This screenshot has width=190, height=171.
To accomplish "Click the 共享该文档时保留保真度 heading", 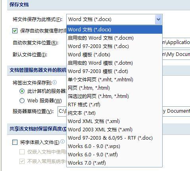I will tap(38, 129).
